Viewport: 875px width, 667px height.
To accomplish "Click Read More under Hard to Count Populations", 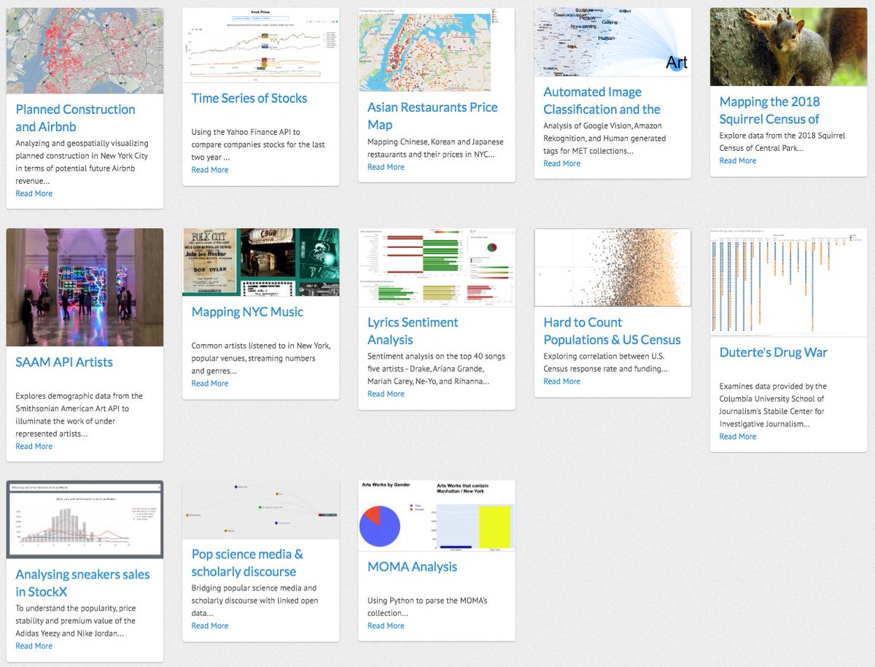I will (561, 381).
